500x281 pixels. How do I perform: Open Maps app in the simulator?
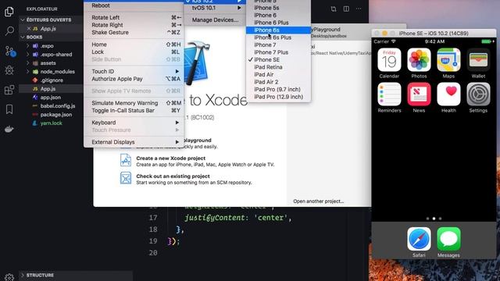pos(448,59)
